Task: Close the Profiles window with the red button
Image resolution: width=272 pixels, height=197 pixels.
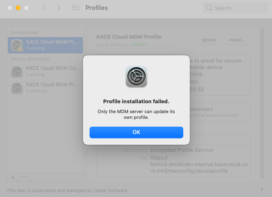Action: 10,8
